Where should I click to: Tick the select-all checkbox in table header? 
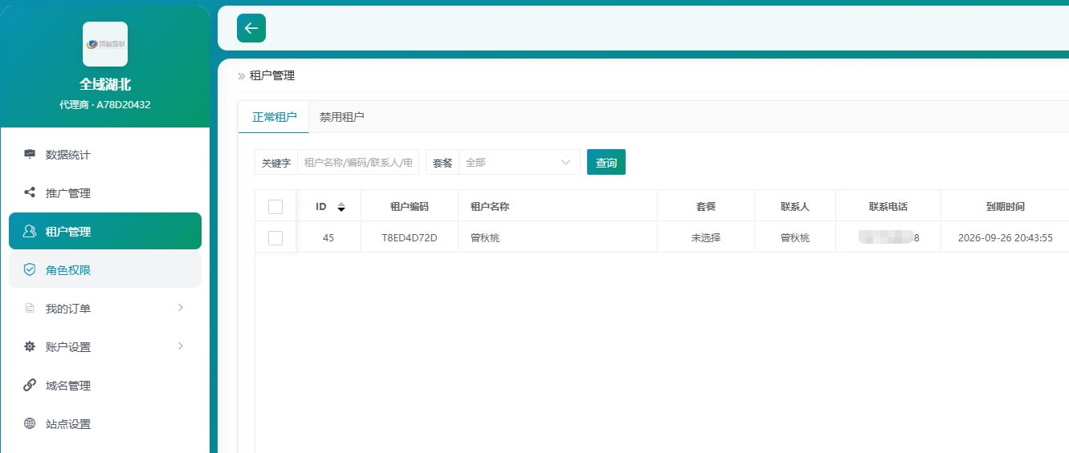(275, 207)
